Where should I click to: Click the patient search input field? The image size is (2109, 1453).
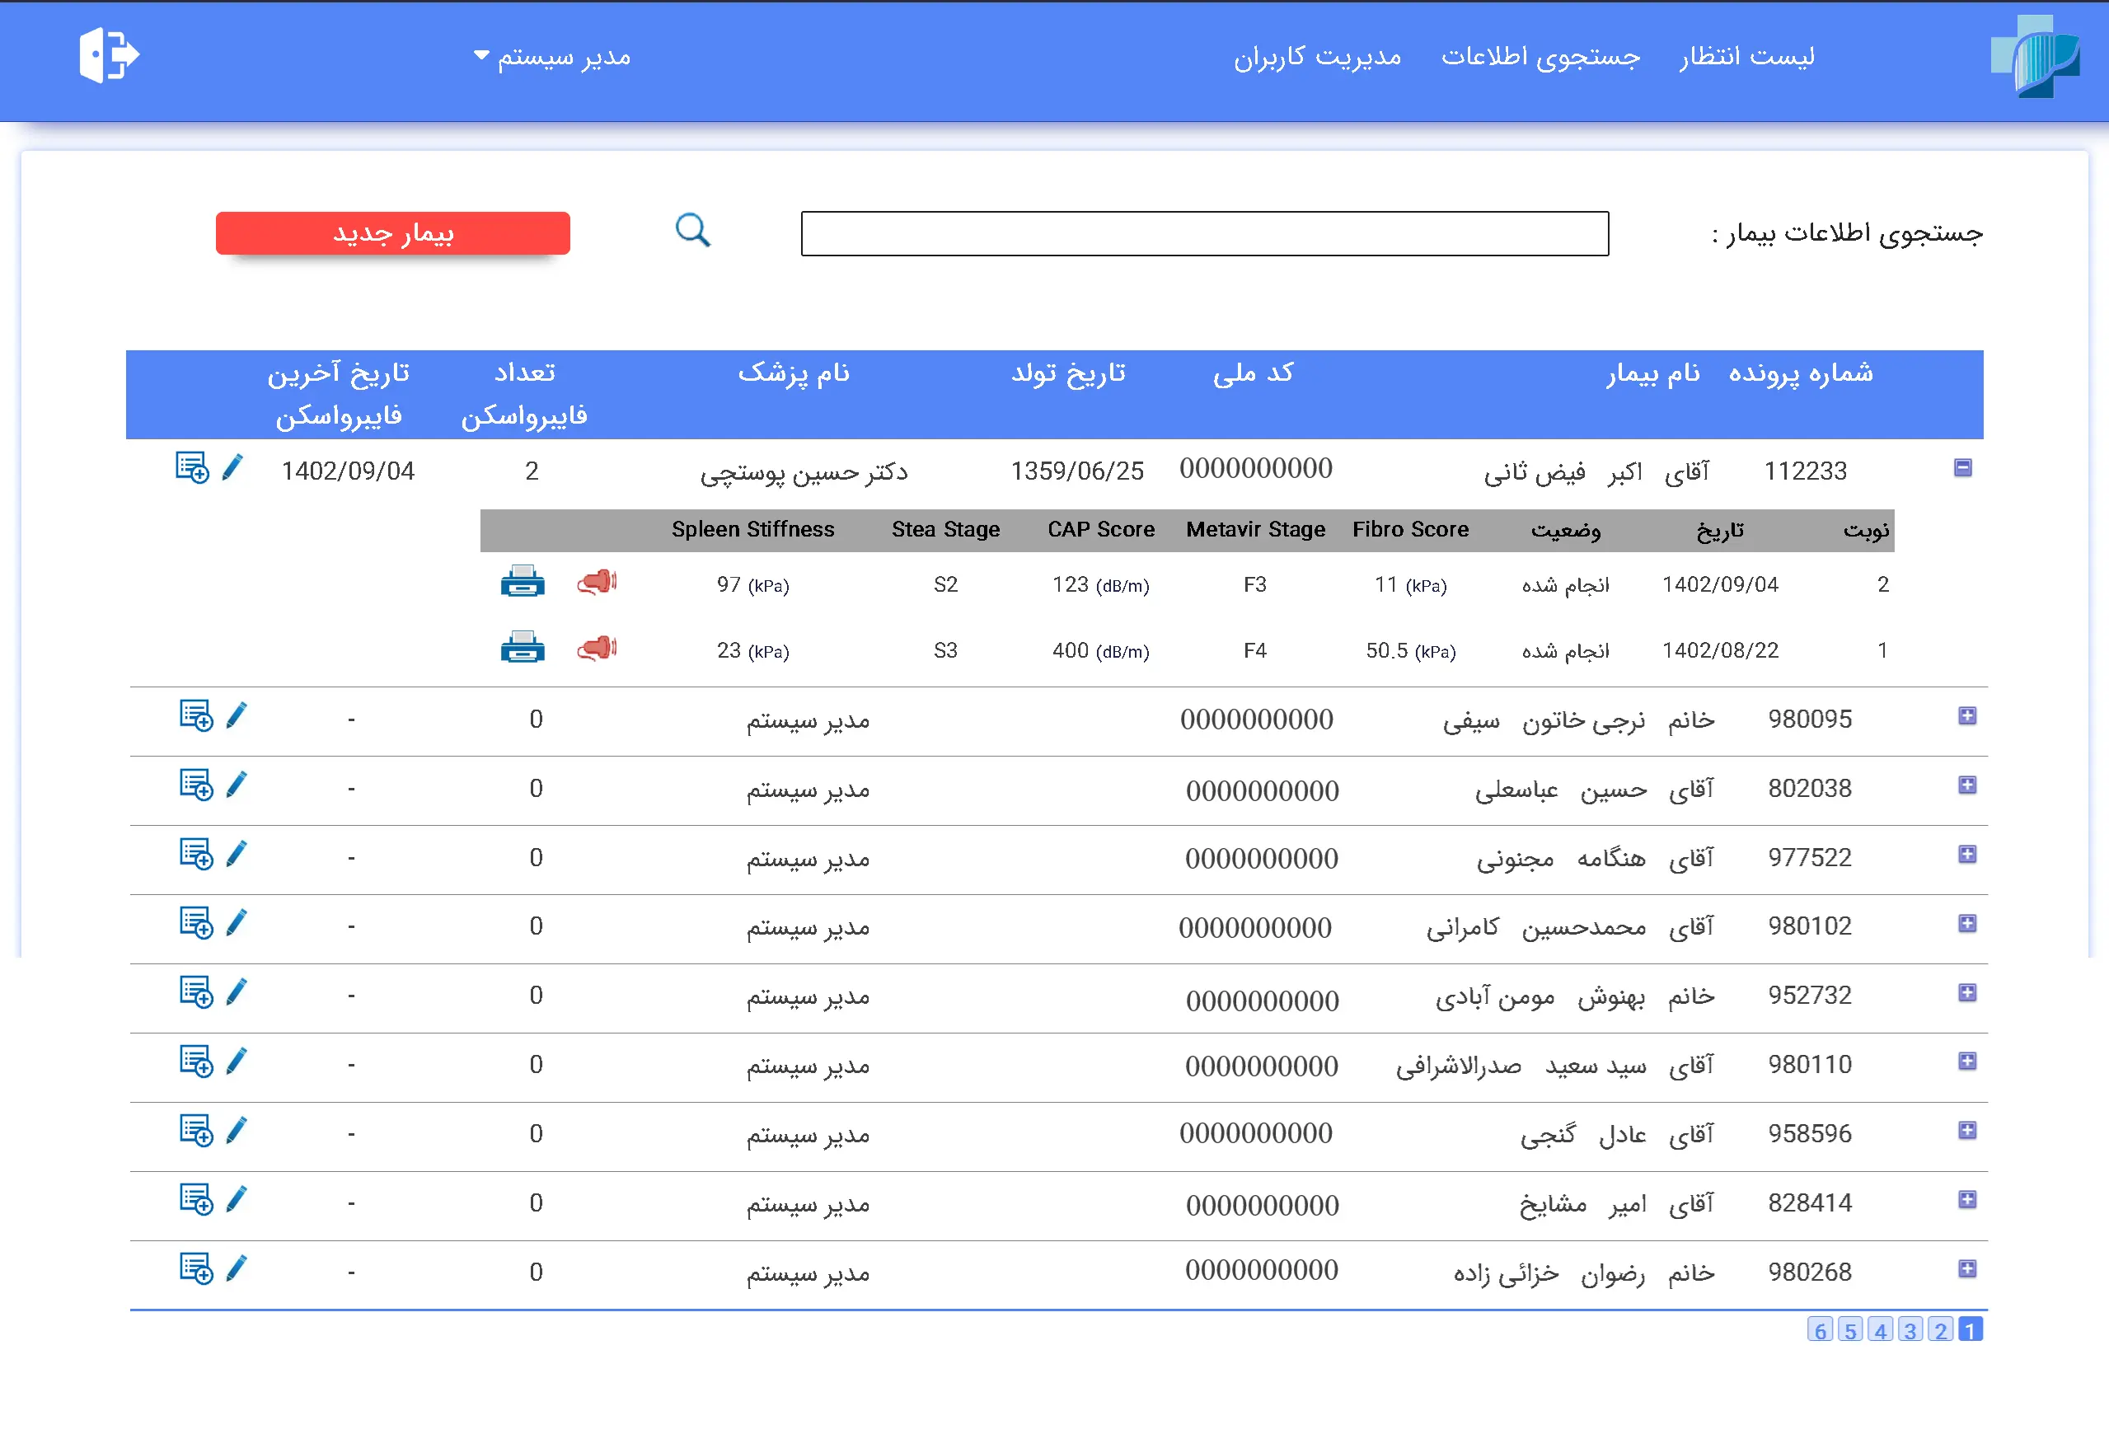pyautogui.click(x=1203, y=234)
